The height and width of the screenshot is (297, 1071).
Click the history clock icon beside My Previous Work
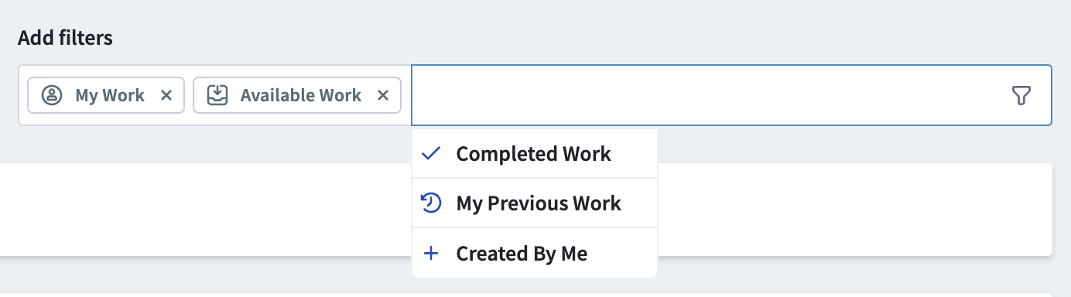(x=431, y=203)
